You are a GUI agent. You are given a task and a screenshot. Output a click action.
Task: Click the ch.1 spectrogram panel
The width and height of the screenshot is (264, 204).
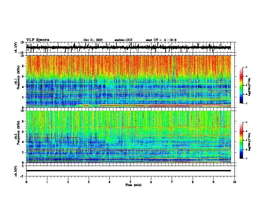[x=129, y=81]
